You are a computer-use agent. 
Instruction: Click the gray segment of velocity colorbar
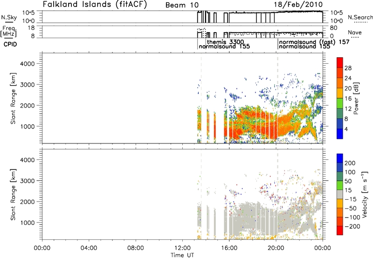coord(340,194)
